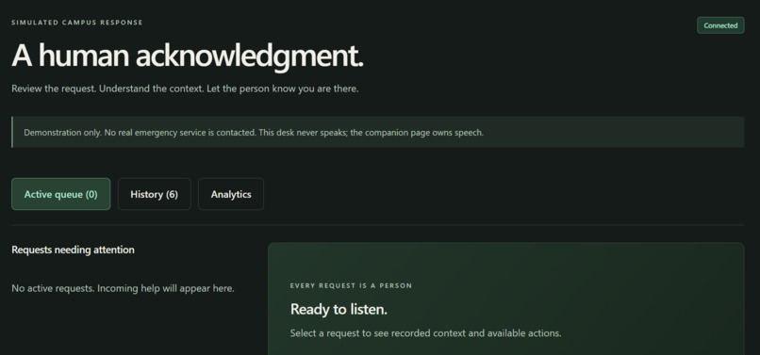The height and width of the screenshot is (355, 760).
Task: Click the 'Review the request' subtitle text
Action: [x=185, y=89]
